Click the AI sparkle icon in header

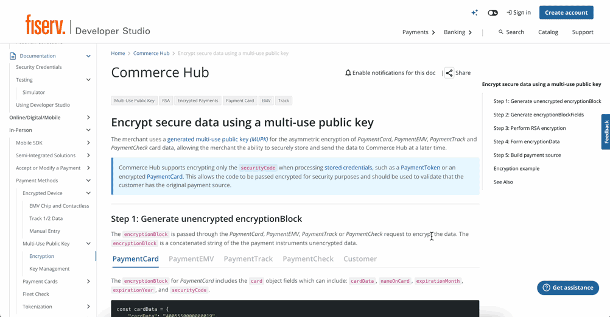coord(475,13)
